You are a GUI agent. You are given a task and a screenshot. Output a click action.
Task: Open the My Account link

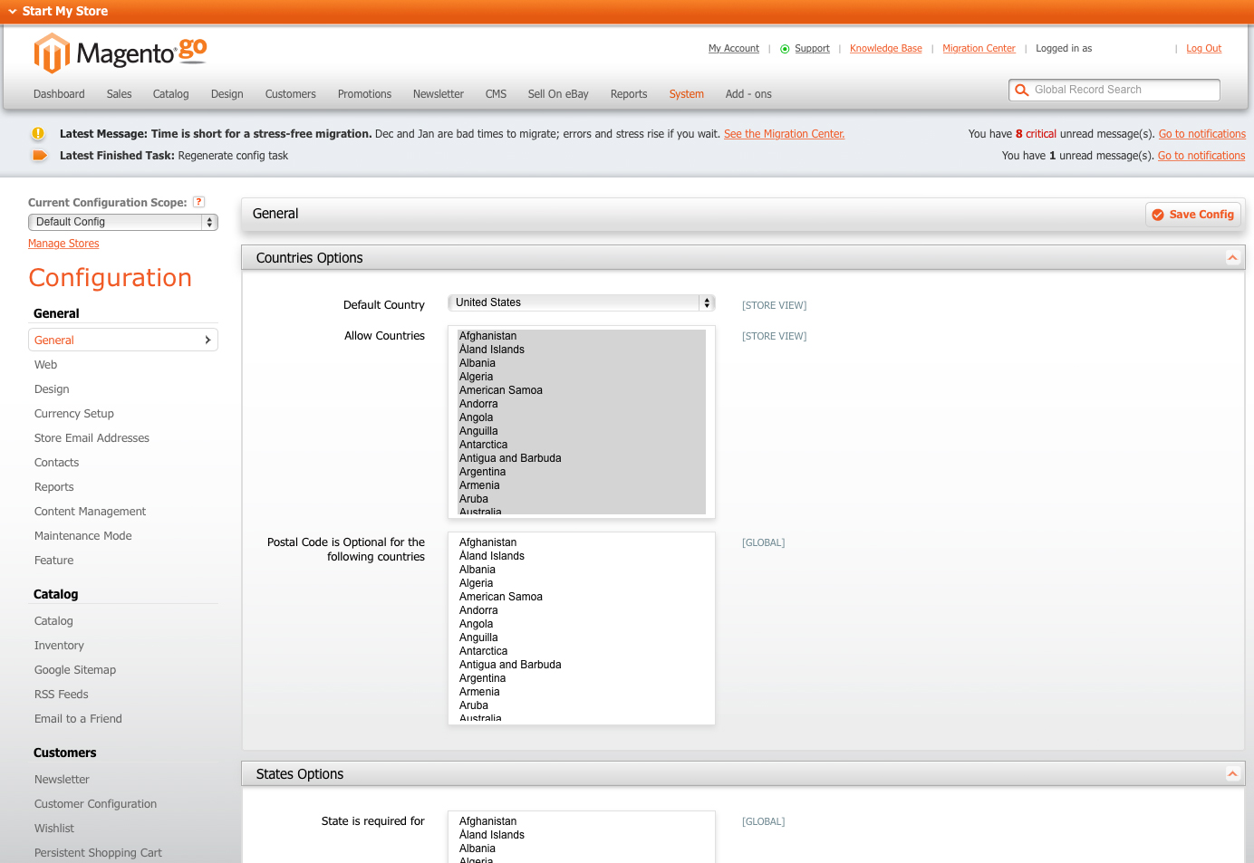click(x=734, y=49)
